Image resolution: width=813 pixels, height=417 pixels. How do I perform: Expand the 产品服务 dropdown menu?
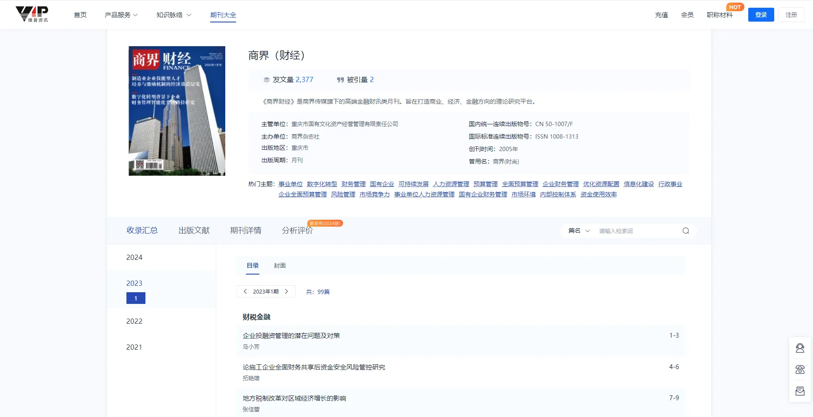pos(121,14)
